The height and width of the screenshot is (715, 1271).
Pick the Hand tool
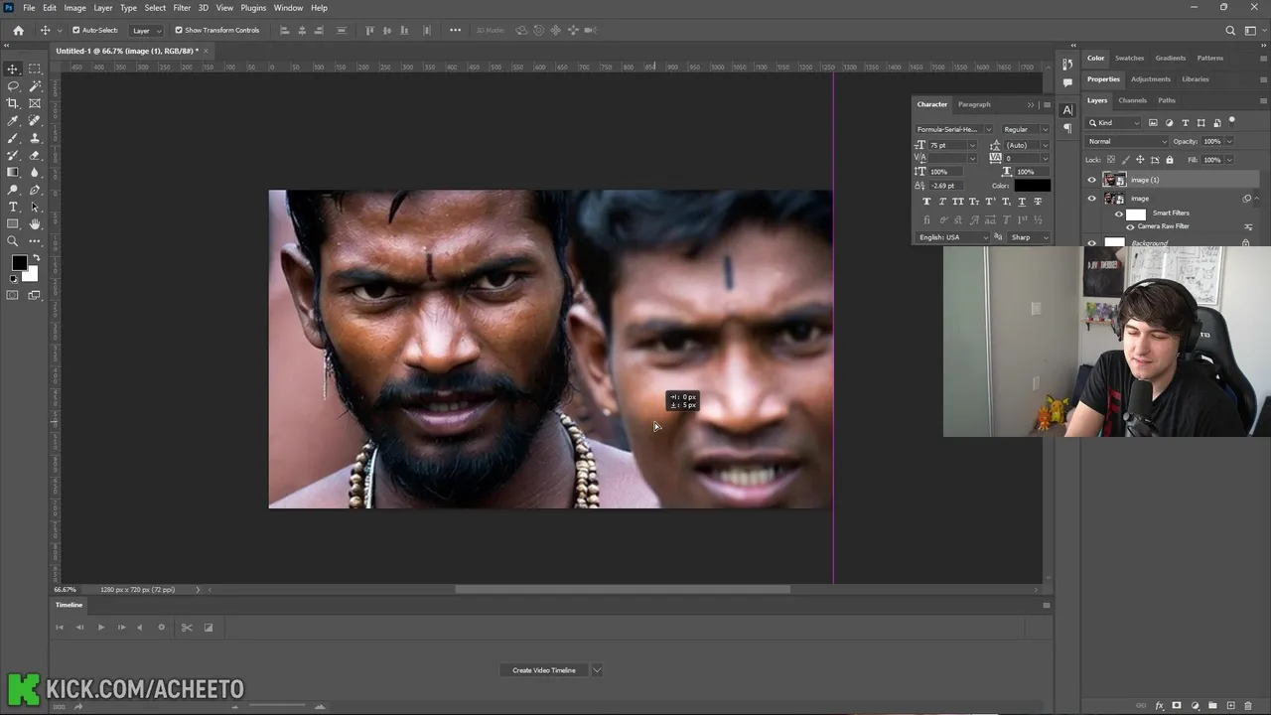[x=35, y=223]
